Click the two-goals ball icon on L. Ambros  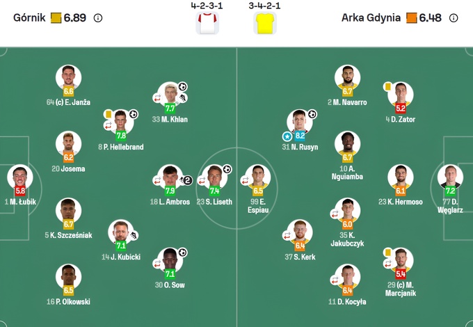tap(188, 180)
